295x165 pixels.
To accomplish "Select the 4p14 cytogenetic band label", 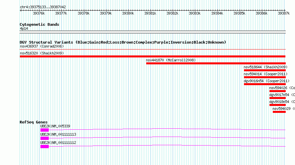I will (24, 28).
